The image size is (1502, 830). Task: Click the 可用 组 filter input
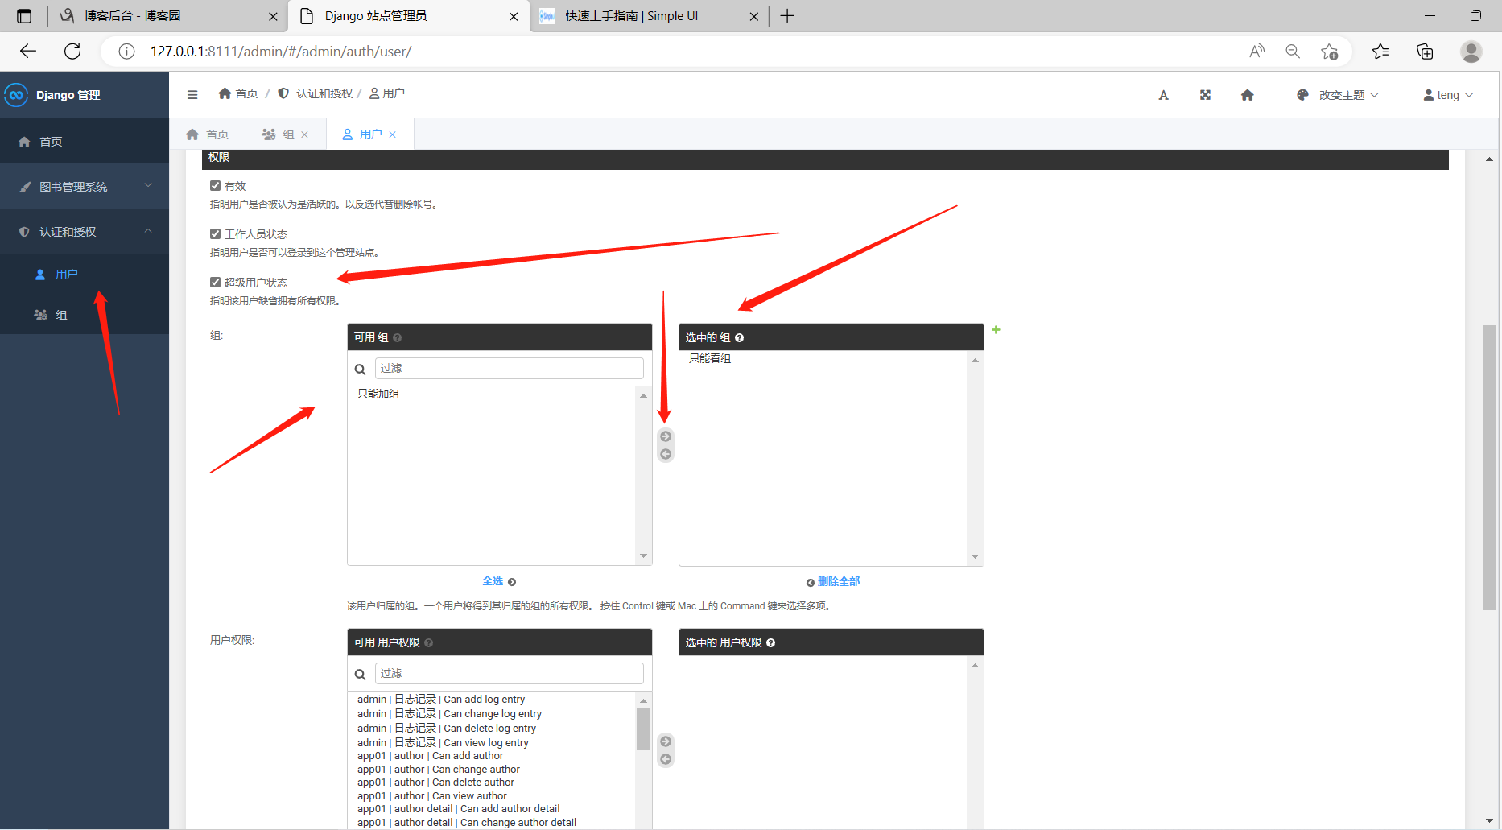pyautogui.click(x=510, y=369)
